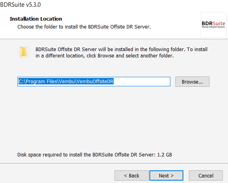Click the red Suite text in logo
The width and height of the screenshot is (228, 183).
pyautogui.click(x=219, y=23)
